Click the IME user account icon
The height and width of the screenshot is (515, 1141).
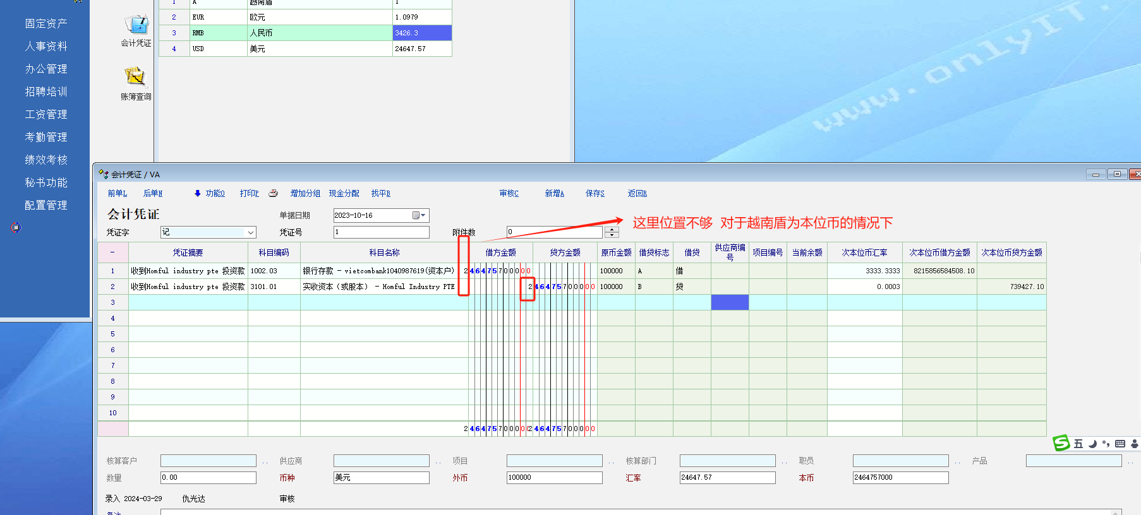point(1134,444)
